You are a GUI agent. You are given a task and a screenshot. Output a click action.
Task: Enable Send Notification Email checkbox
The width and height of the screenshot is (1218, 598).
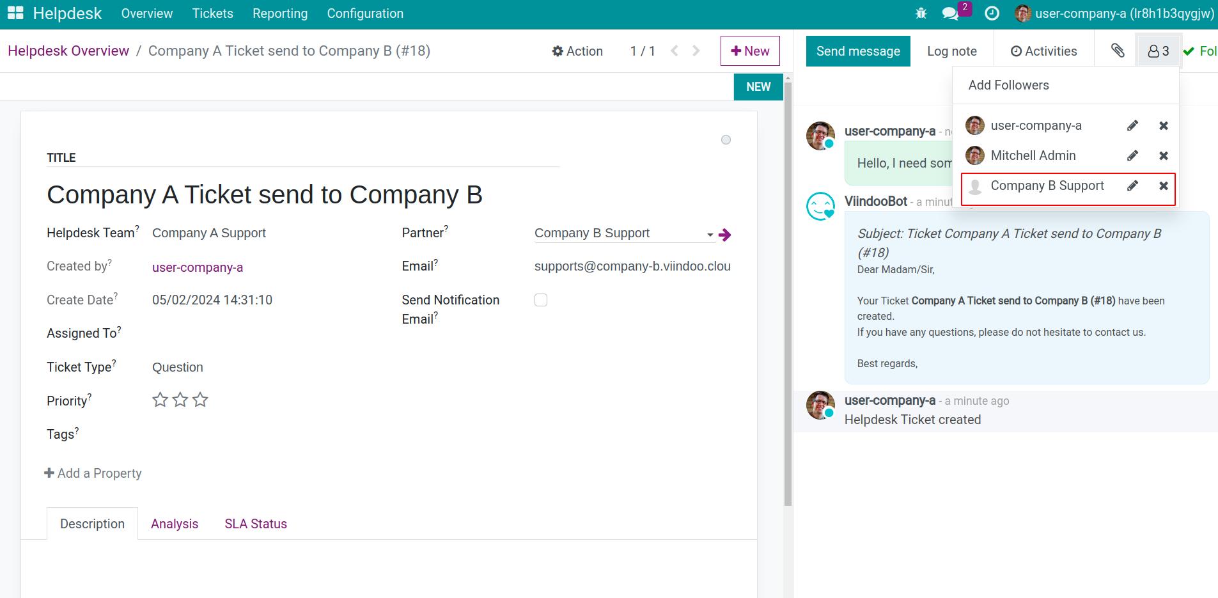pyautogui.click(x=541, y=300)
